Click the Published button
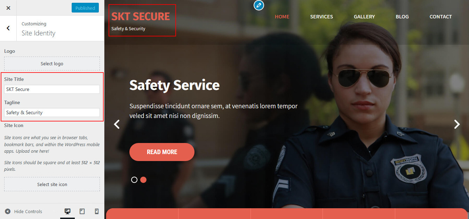 tap(85, 8)
